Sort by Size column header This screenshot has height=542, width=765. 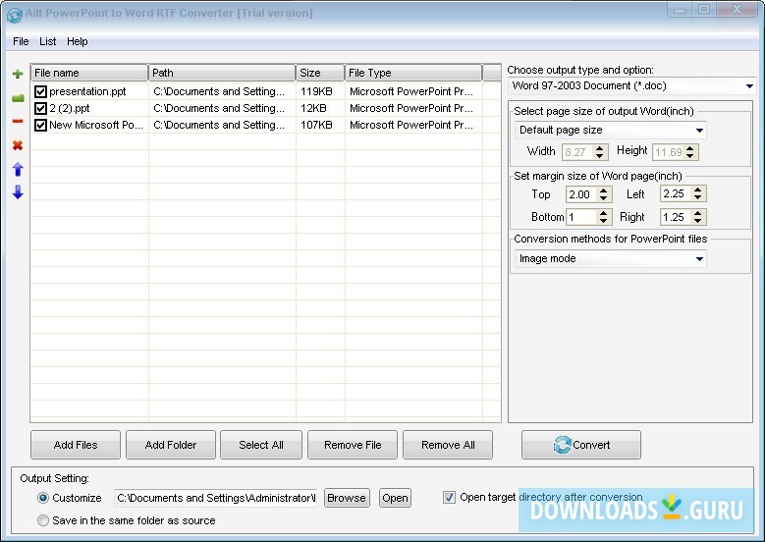pyautogui.click(x=320, y=73)
